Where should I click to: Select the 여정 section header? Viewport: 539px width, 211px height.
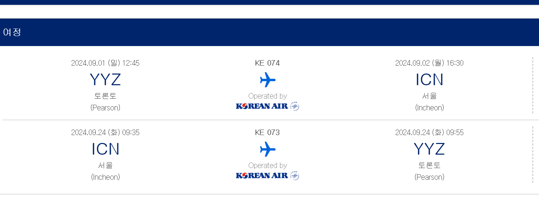click(12, 32)
